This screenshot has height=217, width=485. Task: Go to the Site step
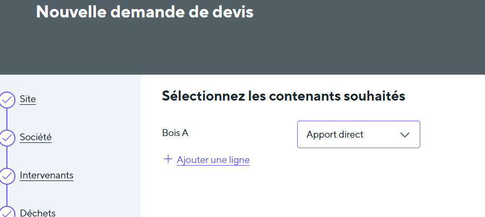pos(28,99)
